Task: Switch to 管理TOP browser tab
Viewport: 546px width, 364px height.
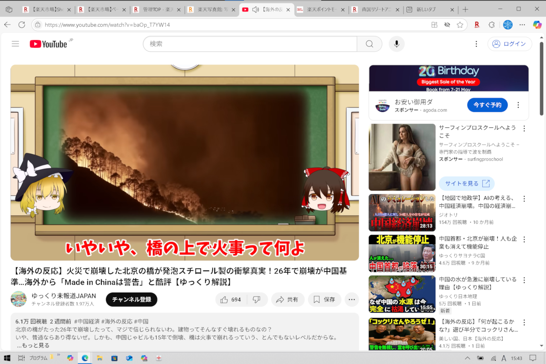Action: (x=157, y=9)
